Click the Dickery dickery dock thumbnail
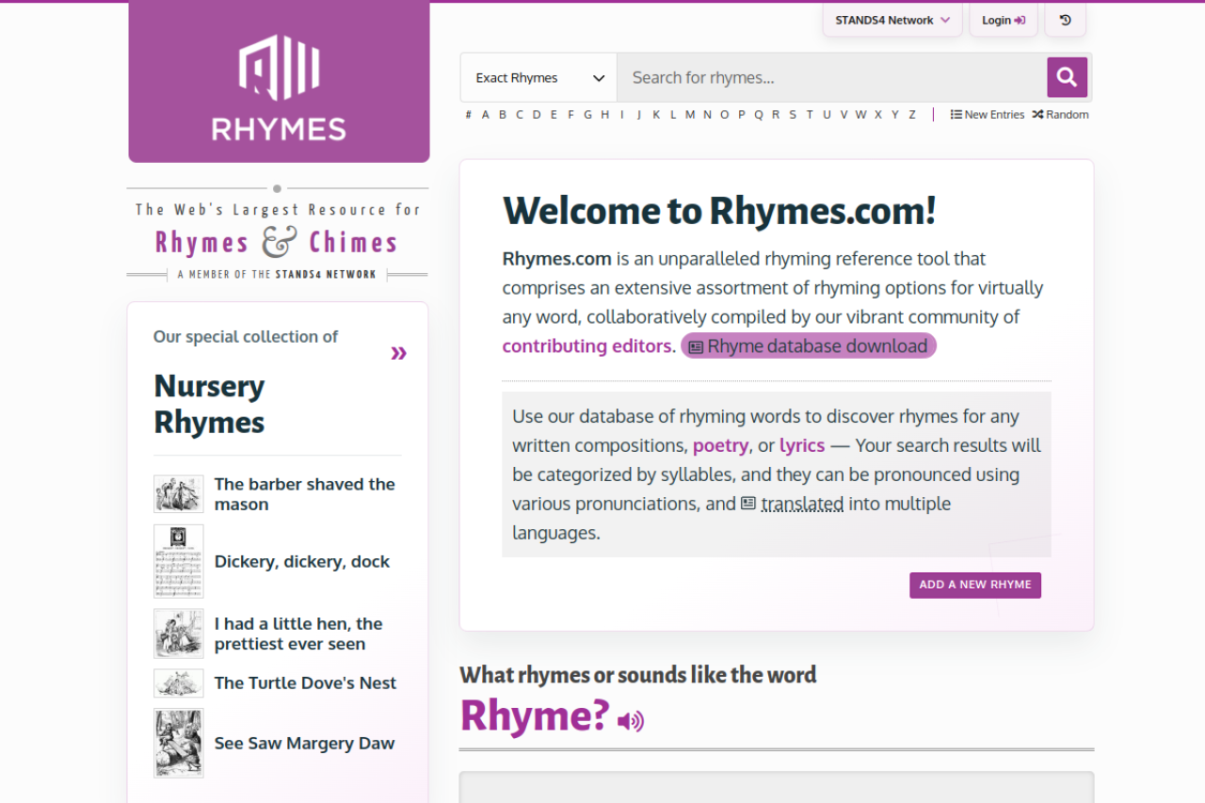This screenshot has width=1205, height=803. (x=179, y=561)
